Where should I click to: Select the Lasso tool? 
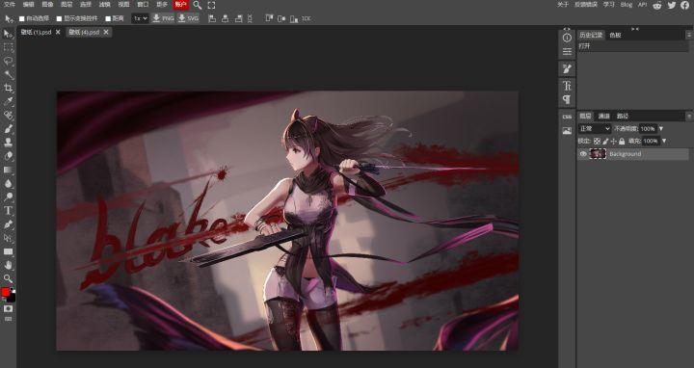click(x=8, y=61)
